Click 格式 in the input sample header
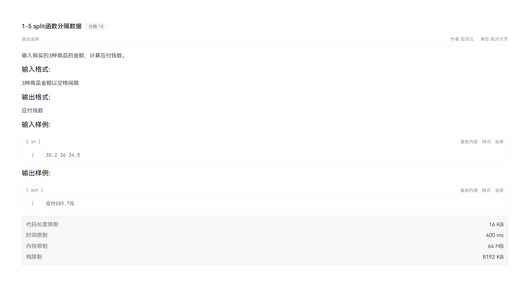 click(x=486, y=142)
